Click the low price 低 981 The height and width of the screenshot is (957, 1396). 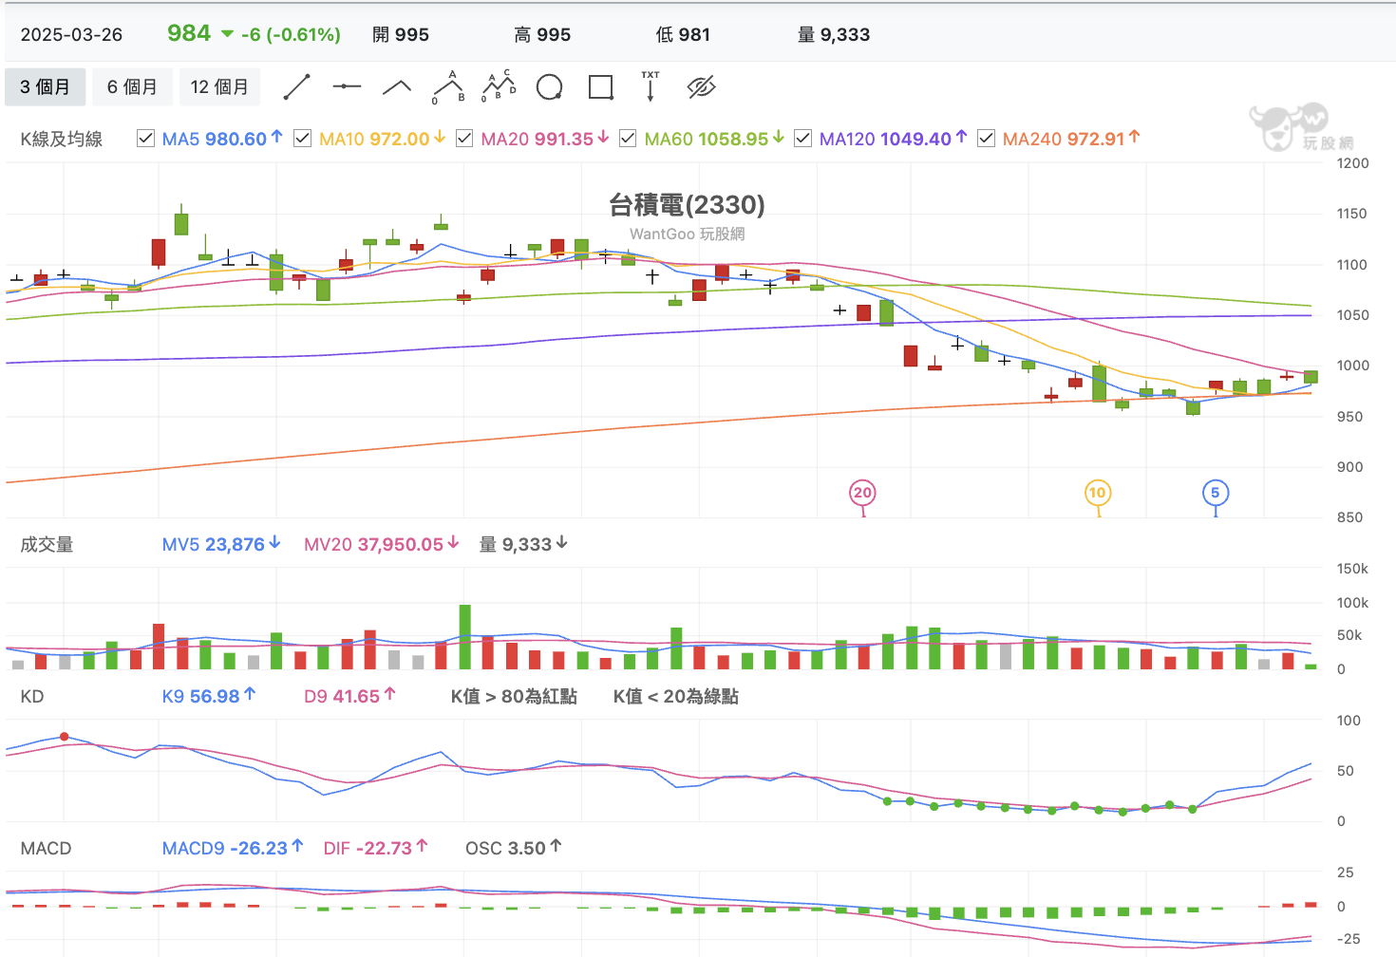click(x=683, y=35)
